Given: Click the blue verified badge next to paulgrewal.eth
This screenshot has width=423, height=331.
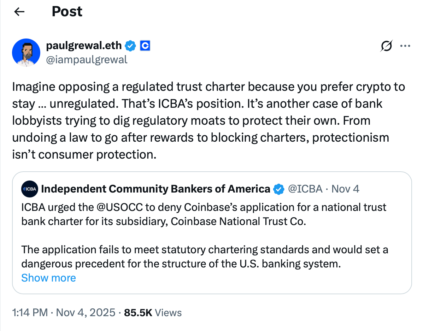Looking at the screenshot, I should click(130, 46).
